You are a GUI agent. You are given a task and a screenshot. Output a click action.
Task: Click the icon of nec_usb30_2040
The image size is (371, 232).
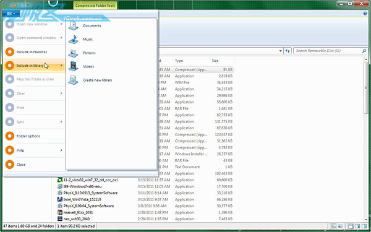point(60,219)
